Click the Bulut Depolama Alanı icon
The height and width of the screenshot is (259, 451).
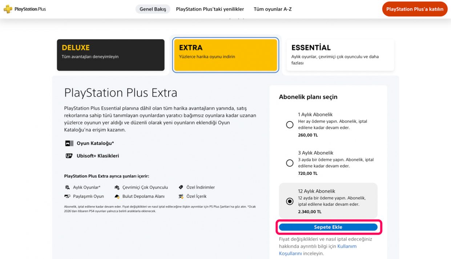117,196
